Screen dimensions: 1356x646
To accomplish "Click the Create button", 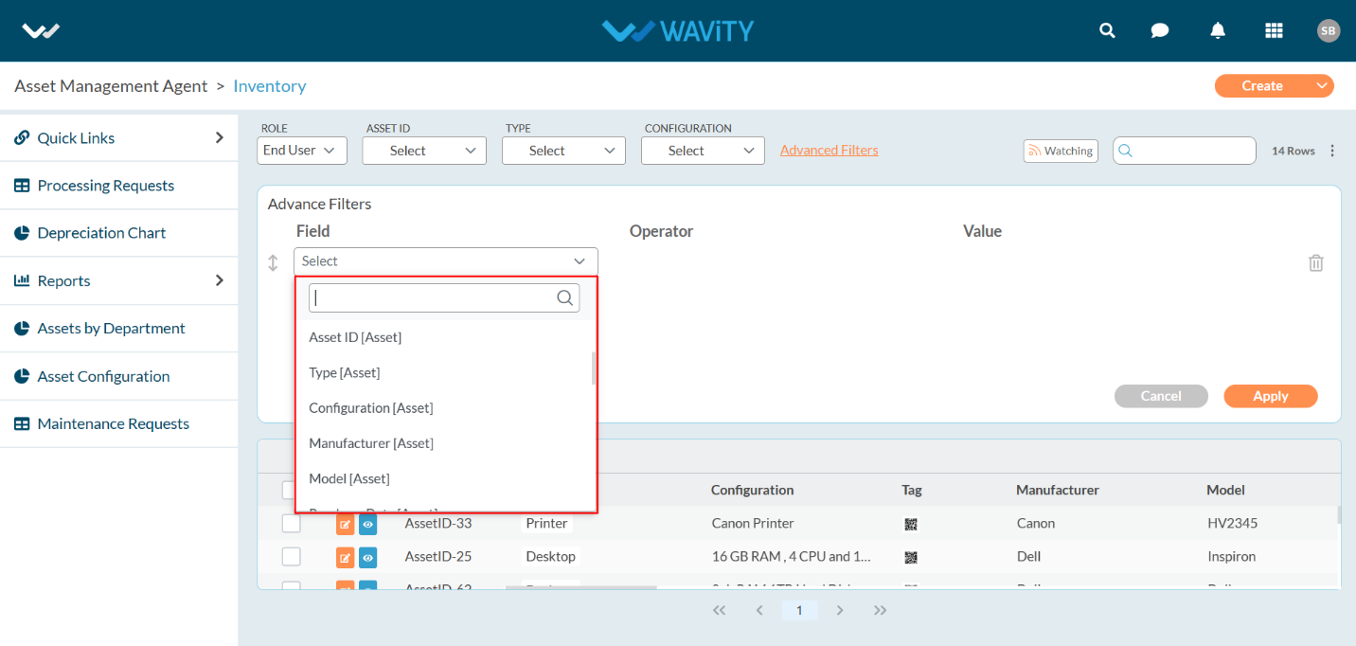I will tap(1262, 86).
